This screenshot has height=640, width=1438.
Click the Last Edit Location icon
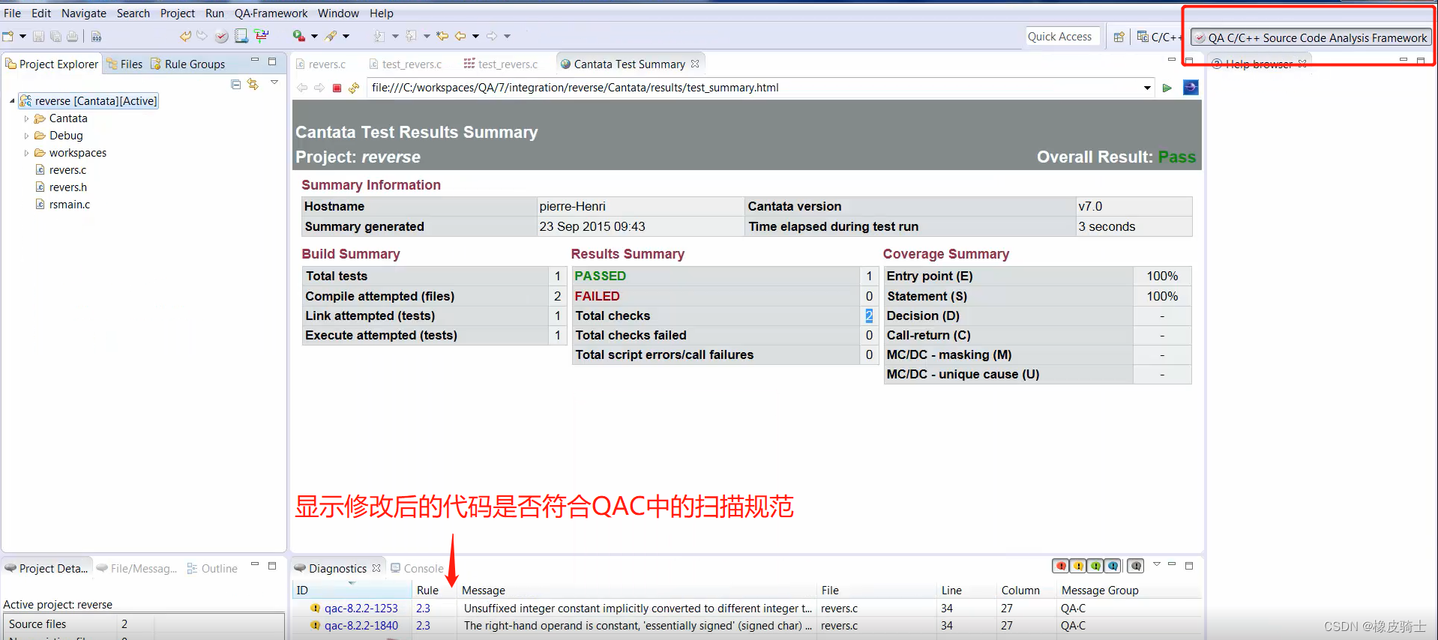(443, 36)
